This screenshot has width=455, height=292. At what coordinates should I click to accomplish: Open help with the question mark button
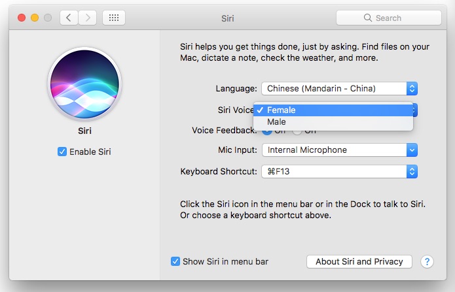tap(427, 261)
